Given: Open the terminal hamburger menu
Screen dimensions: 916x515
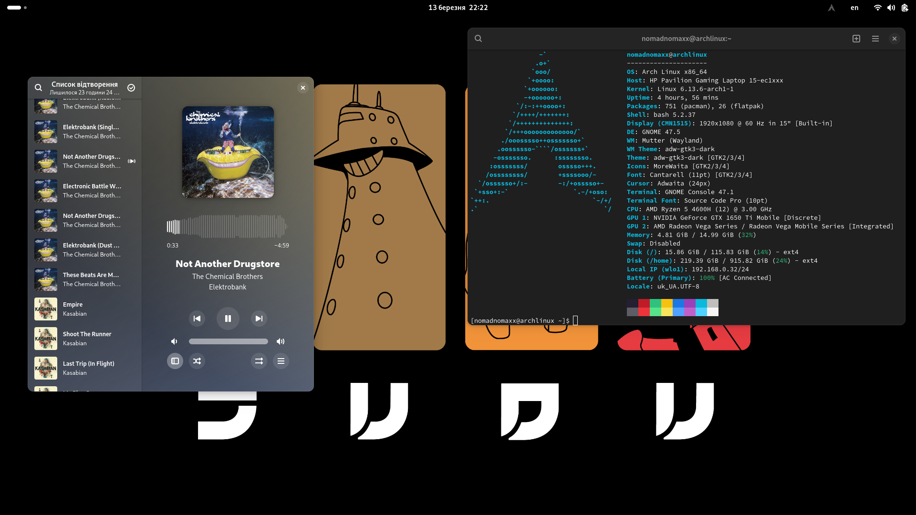Looking at the screenshot, I should pyautogui.click(x=875, y=39).
